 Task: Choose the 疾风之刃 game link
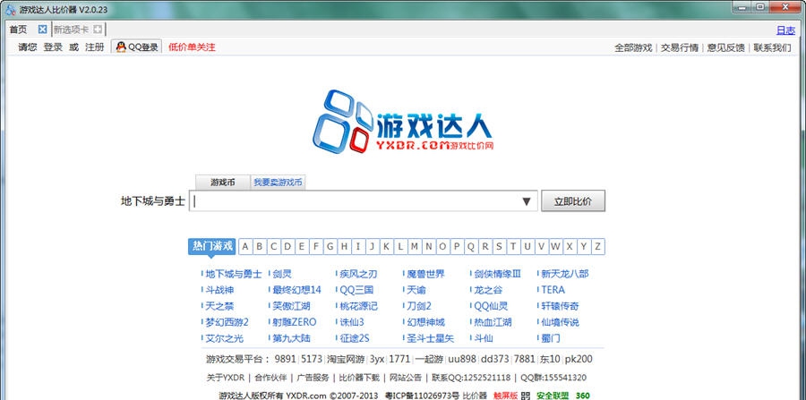[358, 274]
